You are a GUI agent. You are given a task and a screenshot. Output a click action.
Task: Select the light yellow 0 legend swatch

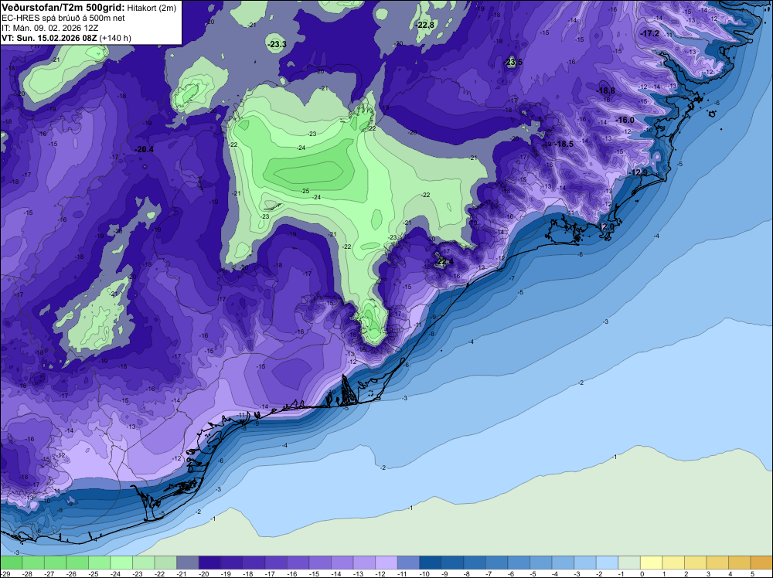click(x=651, y=563)
